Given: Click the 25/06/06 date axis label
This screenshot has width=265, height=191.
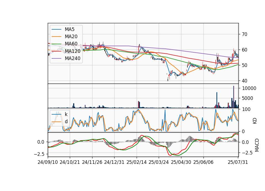Looking at the screenshot, I should pos(203,162).
